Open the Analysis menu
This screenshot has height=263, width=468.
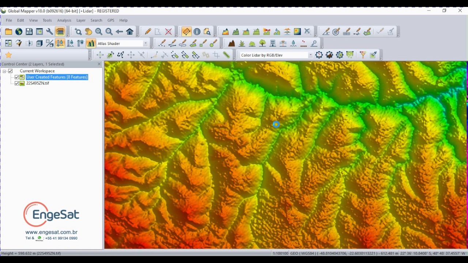64,20
